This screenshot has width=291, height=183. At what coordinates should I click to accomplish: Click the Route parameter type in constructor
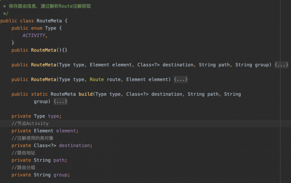click(97, 79)
